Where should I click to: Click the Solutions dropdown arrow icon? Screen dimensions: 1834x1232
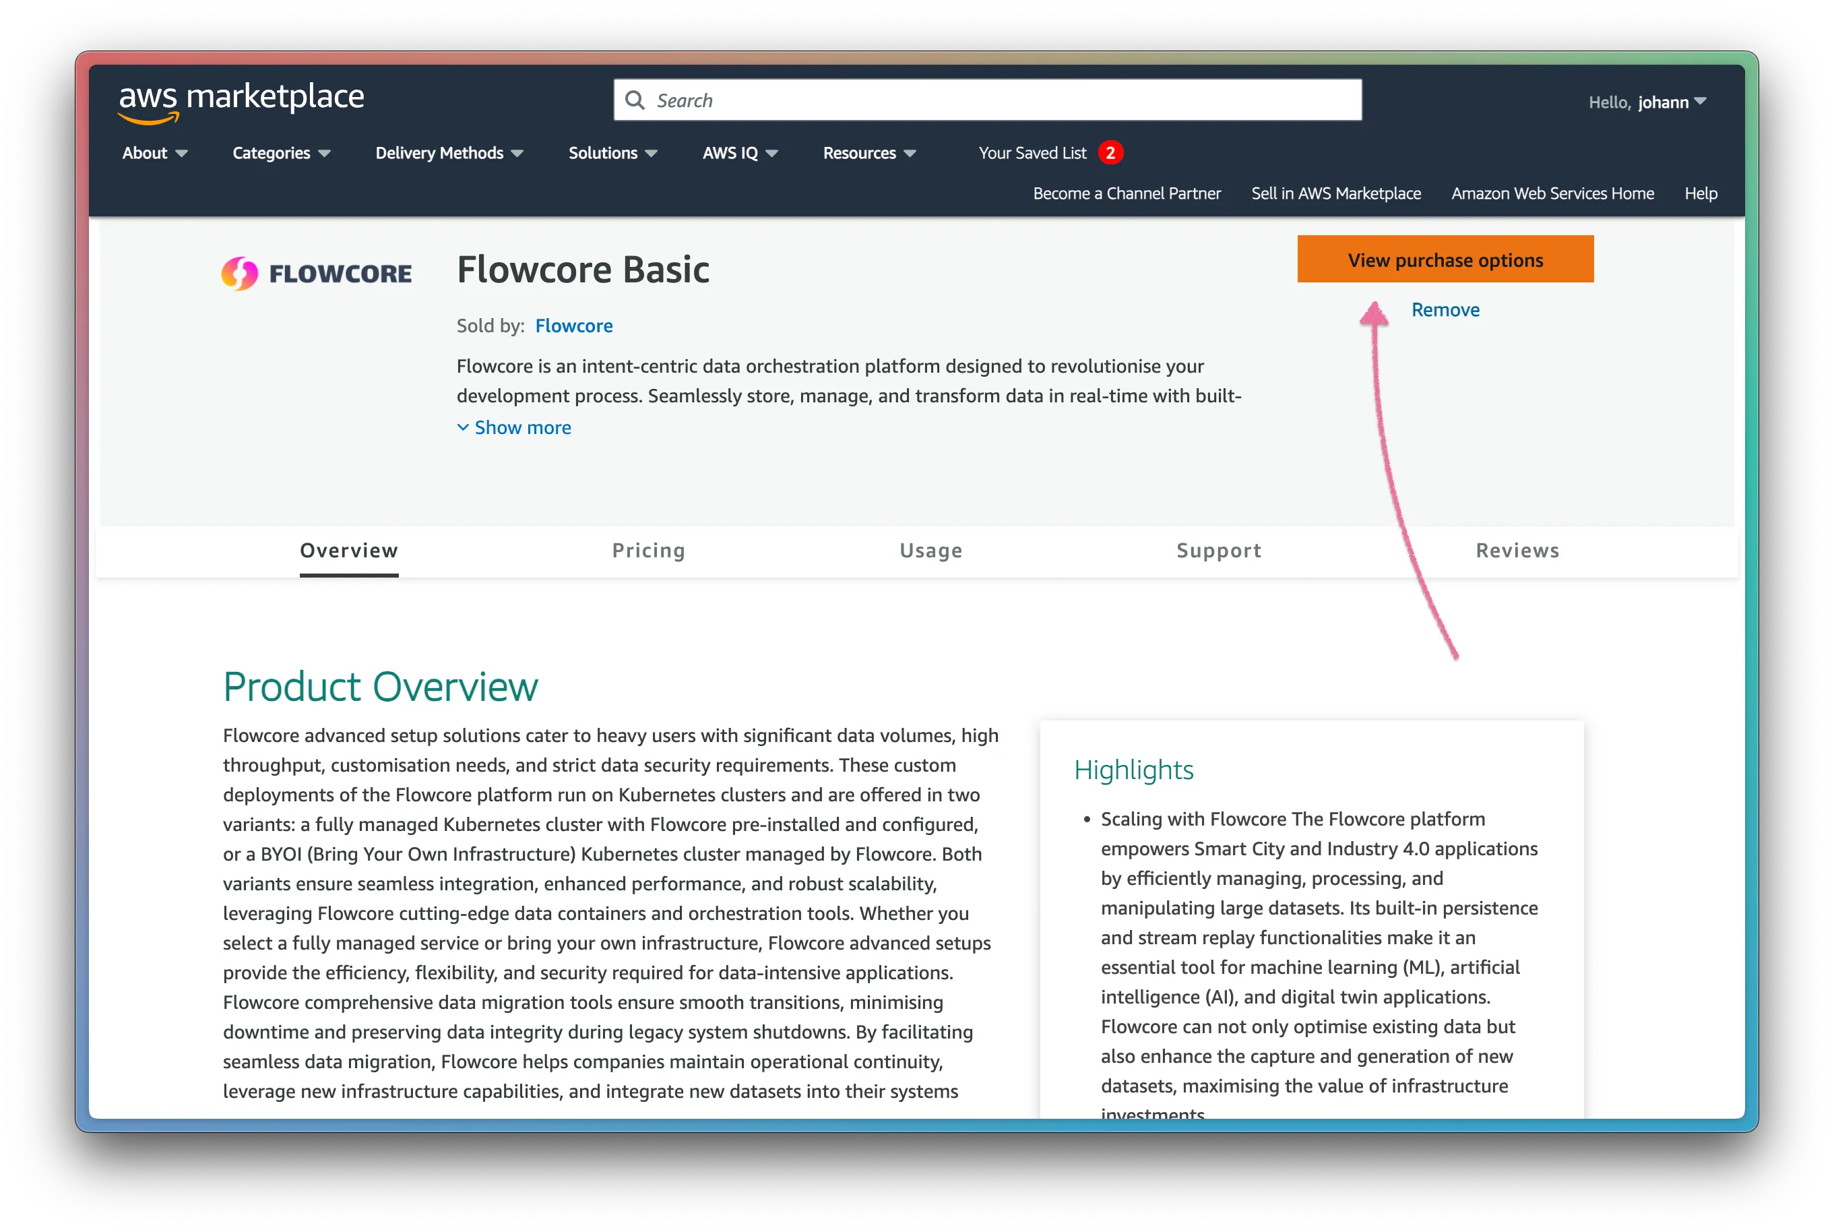pos(656,152)
